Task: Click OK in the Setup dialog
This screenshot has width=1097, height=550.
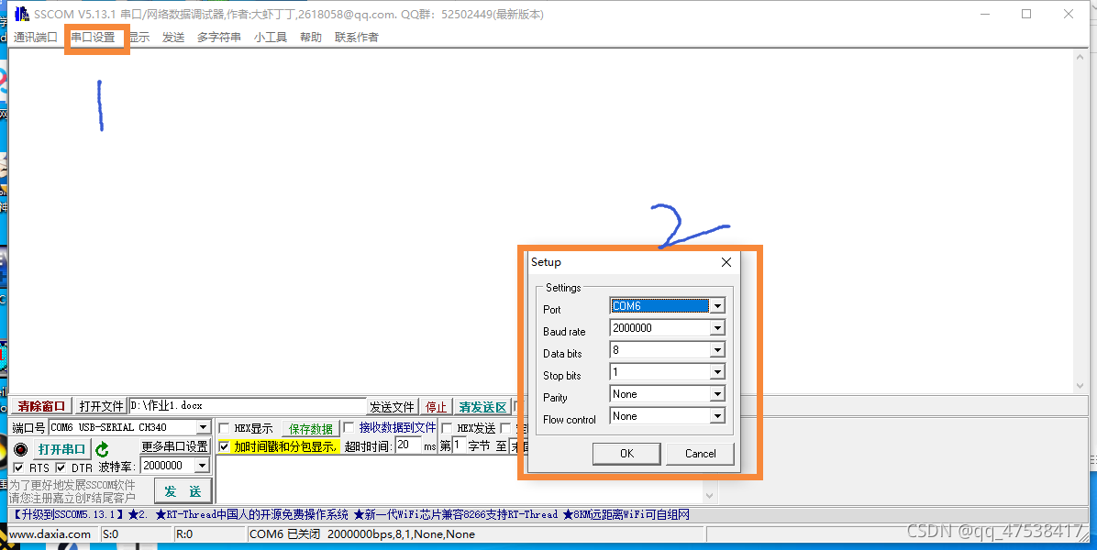Action: (x=626, y=453)
